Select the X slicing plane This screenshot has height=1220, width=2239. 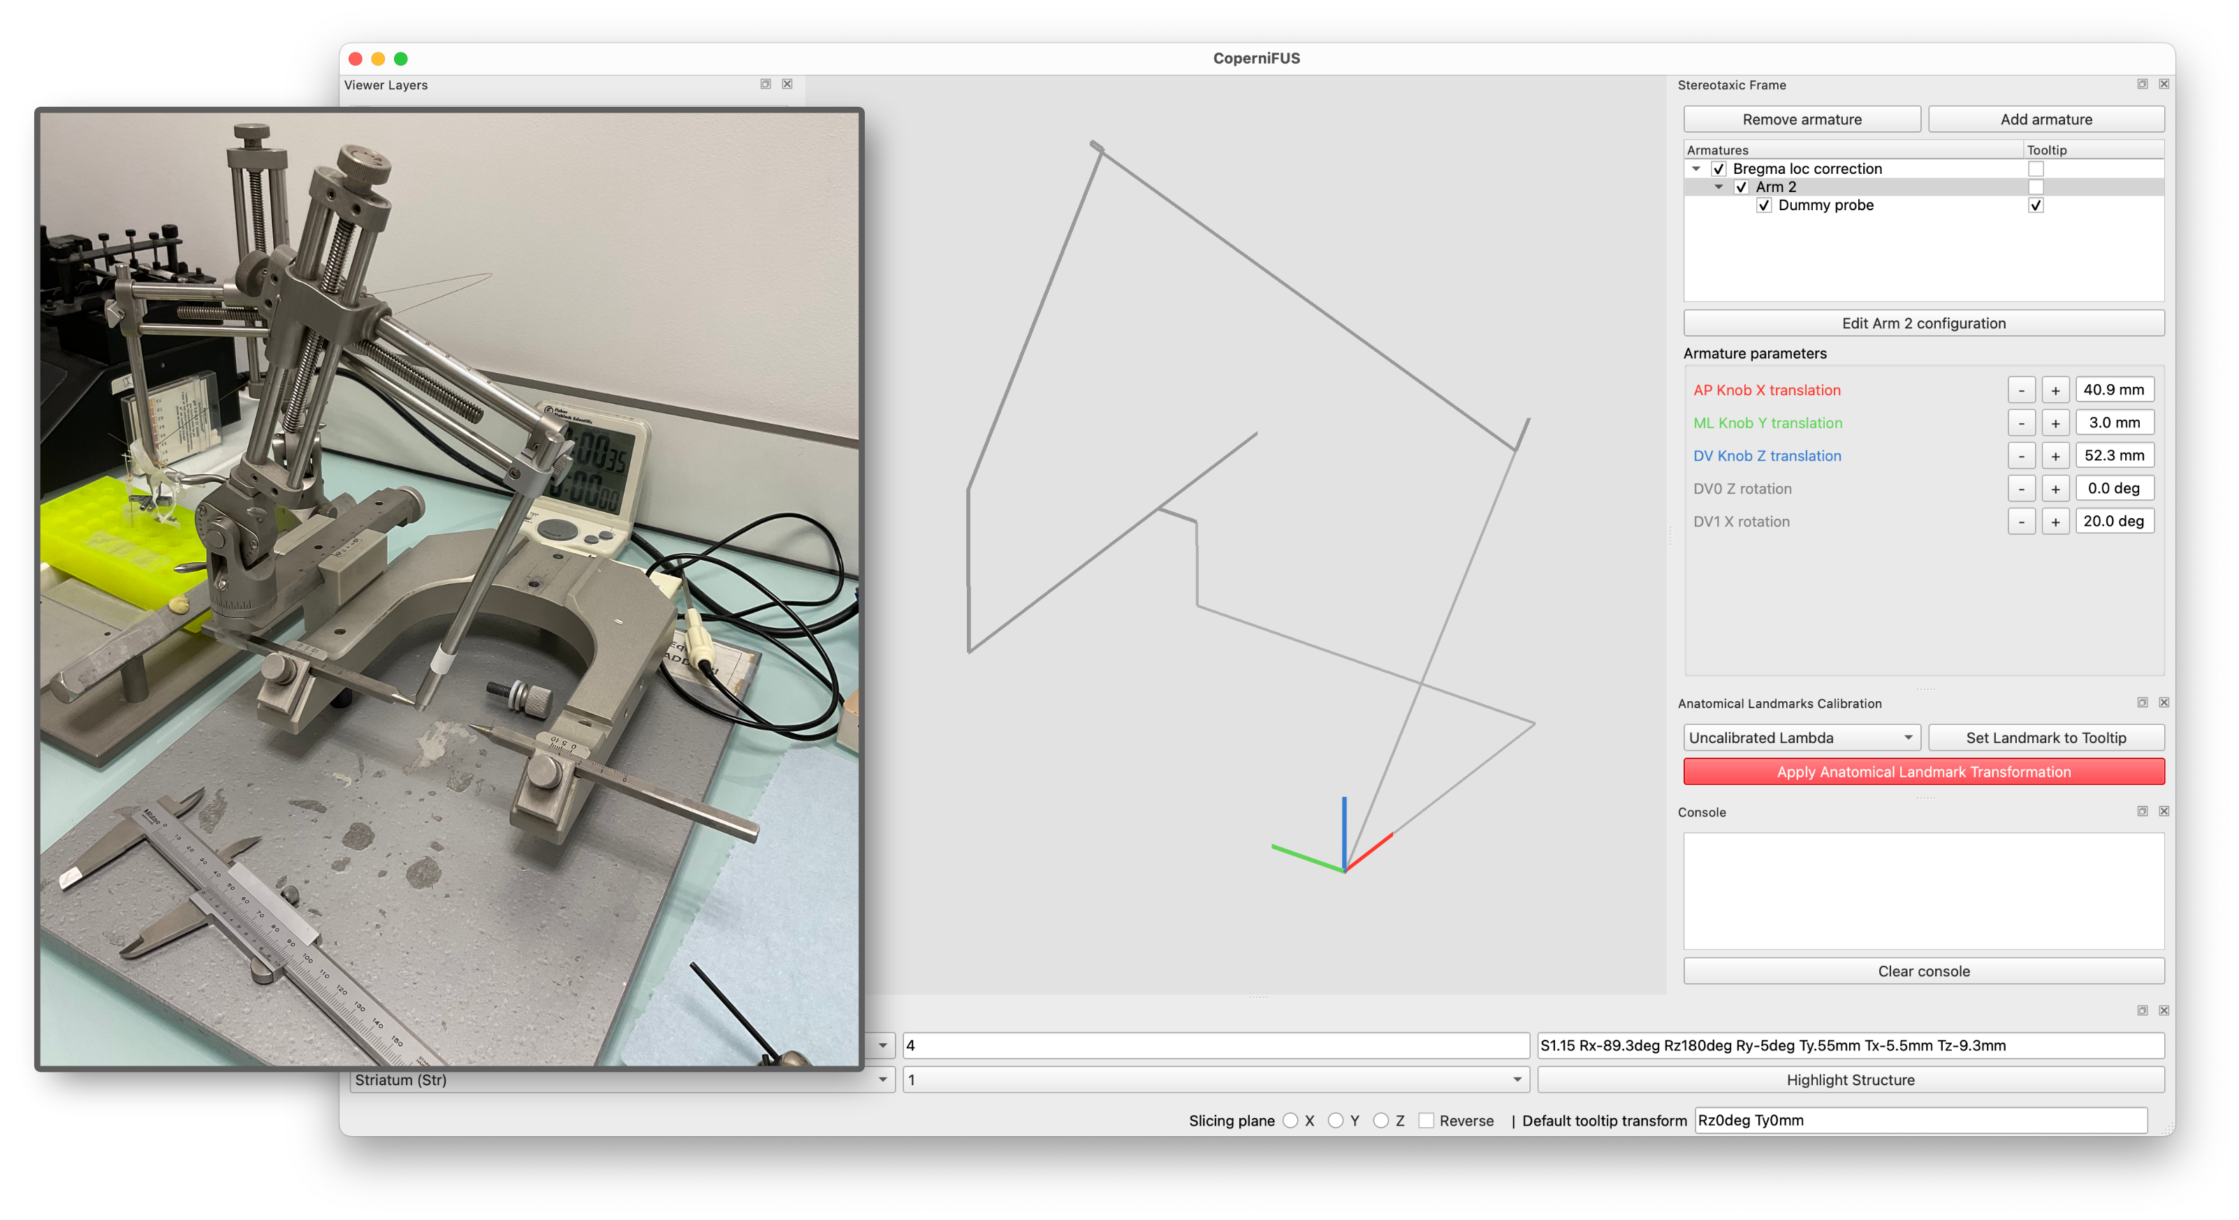point(1290,1121)
